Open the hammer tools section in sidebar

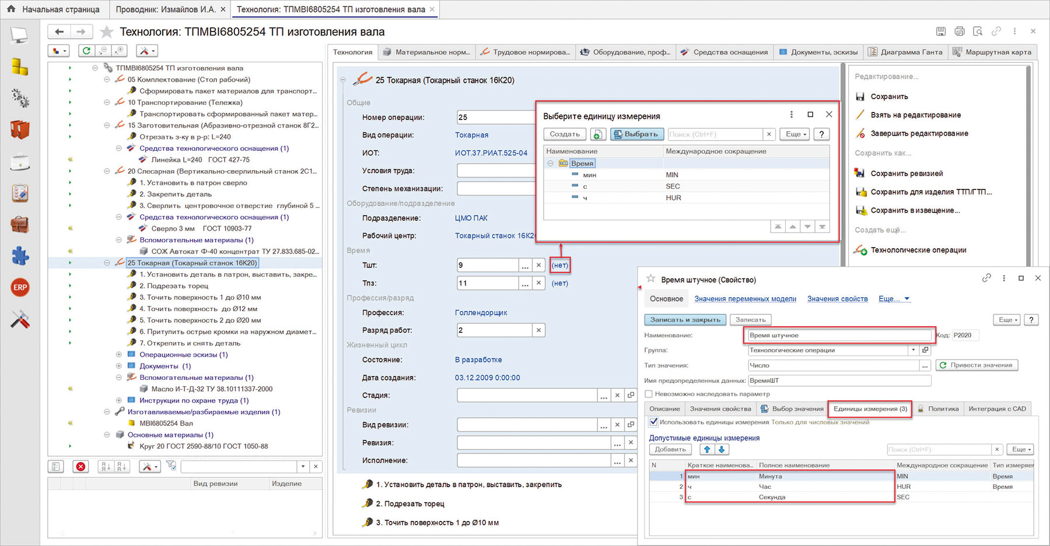click(20, 319)
